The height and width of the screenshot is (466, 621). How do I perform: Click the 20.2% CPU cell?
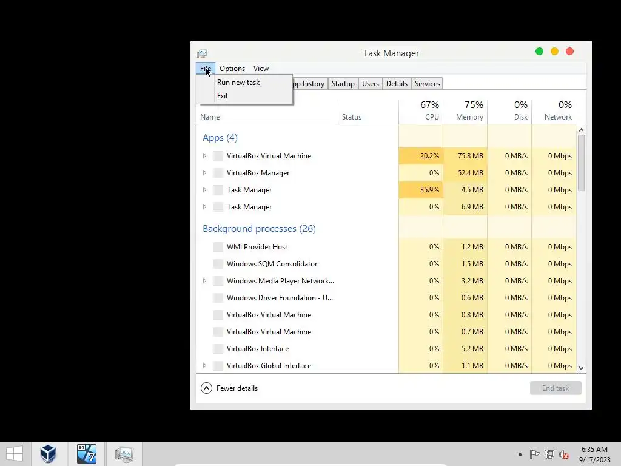[x=421, y=156]
